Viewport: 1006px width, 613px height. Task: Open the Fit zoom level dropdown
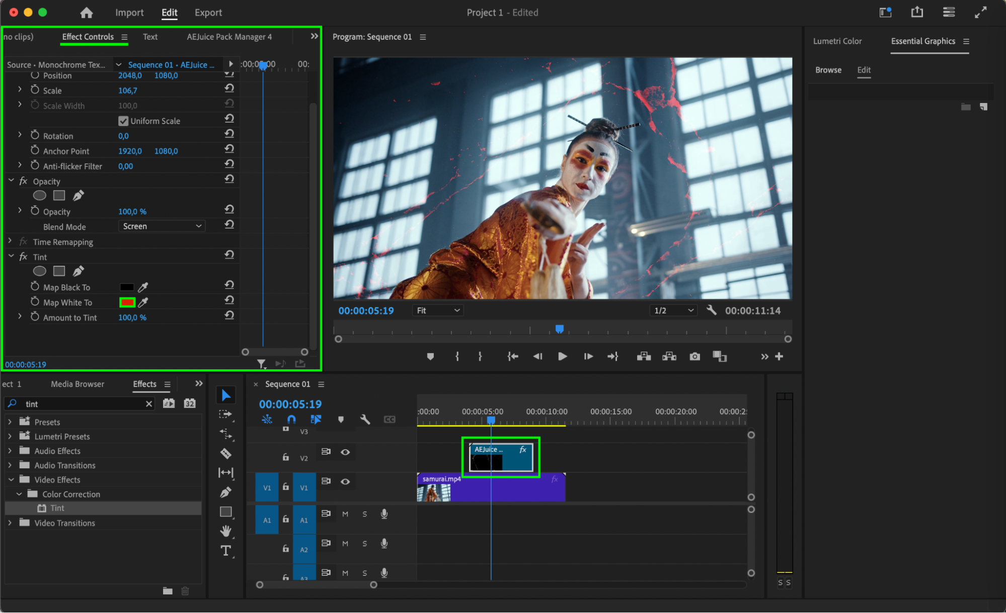[437, 311]
